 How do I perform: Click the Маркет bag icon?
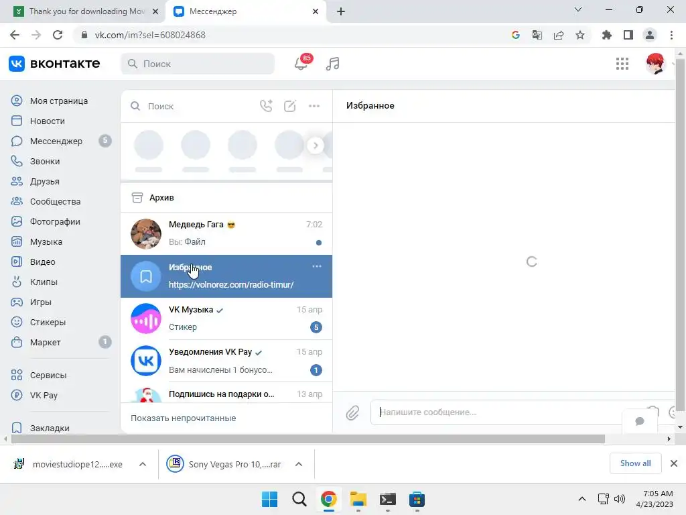tap(17, 343)
